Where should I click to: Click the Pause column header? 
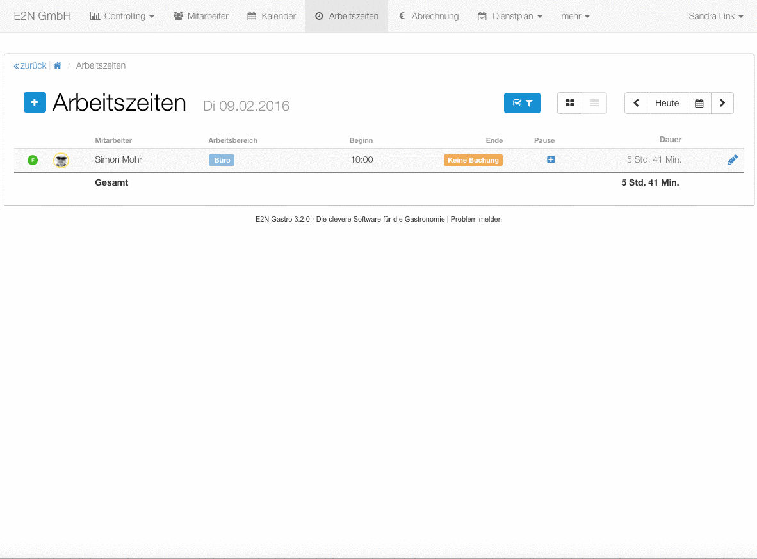pos(544,140)
